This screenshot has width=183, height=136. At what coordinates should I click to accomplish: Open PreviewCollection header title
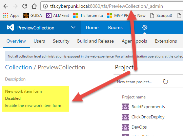(36, 28)
